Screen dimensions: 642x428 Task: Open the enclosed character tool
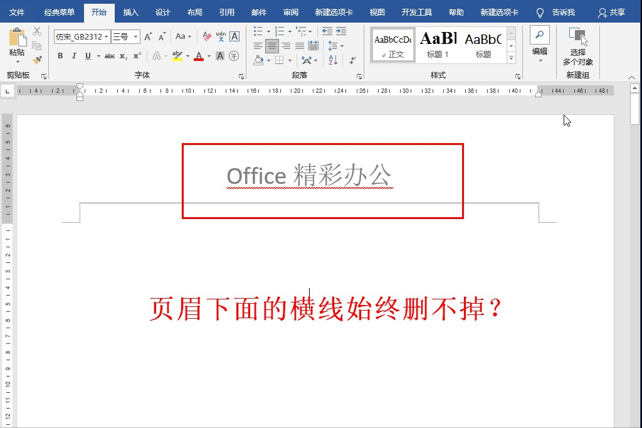(234, 56)
